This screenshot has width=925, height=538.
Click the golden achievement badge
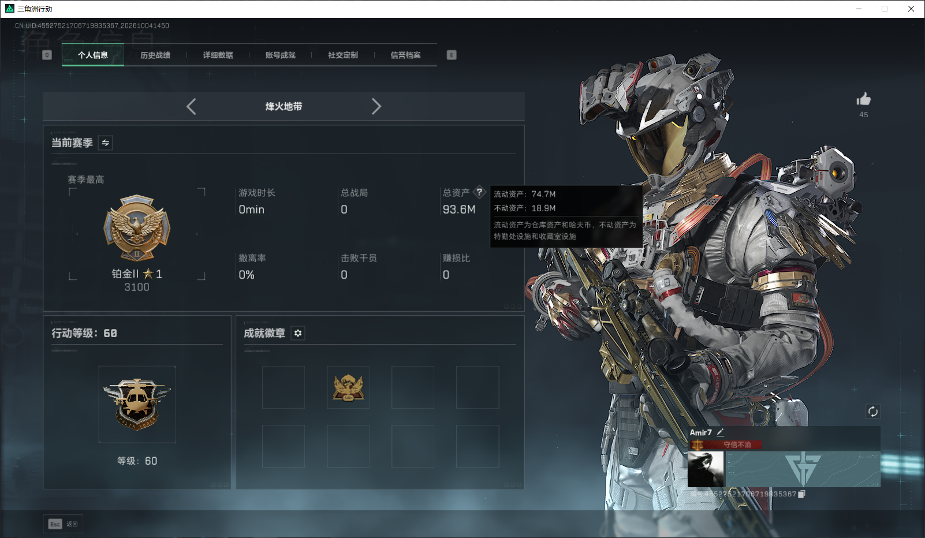click(348, 387)
